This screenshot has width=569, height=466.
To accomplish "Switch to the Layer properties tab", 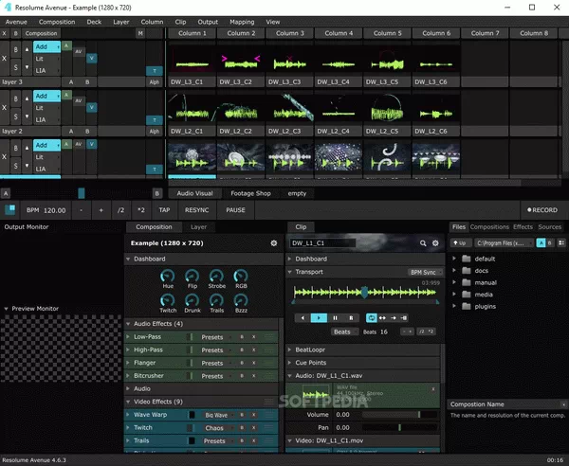I will click(x=198, y=227).
